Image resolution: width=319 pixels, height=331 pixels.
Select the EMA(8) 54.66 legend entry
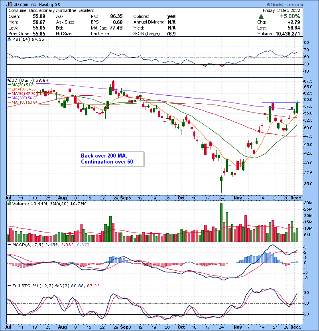(x=22, y=89)
